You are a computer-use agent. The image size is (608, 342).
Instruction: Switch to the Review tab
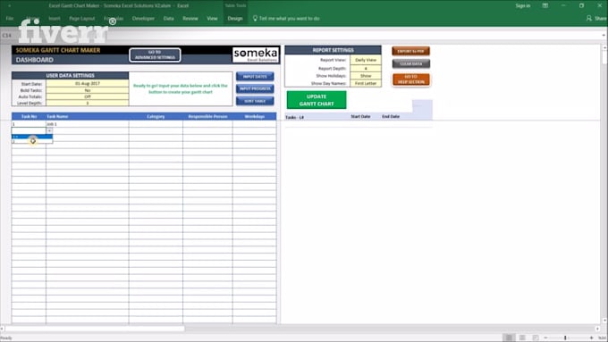click(x=190, y=18)
